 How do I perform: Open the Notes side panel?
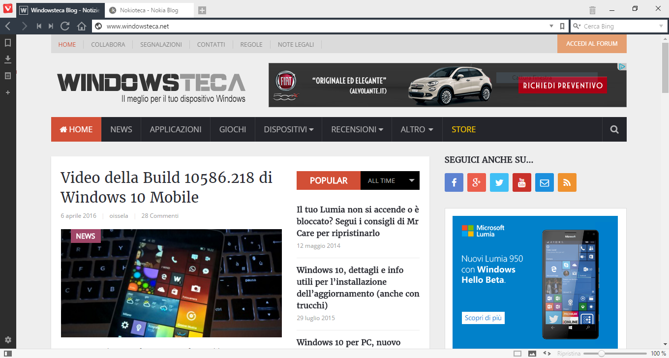(8, 76)
